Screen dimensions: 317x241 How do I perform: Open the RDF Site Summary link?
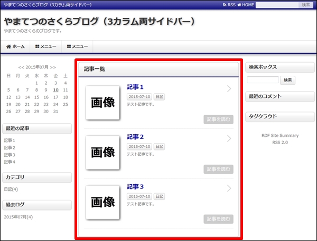[280, 136]
